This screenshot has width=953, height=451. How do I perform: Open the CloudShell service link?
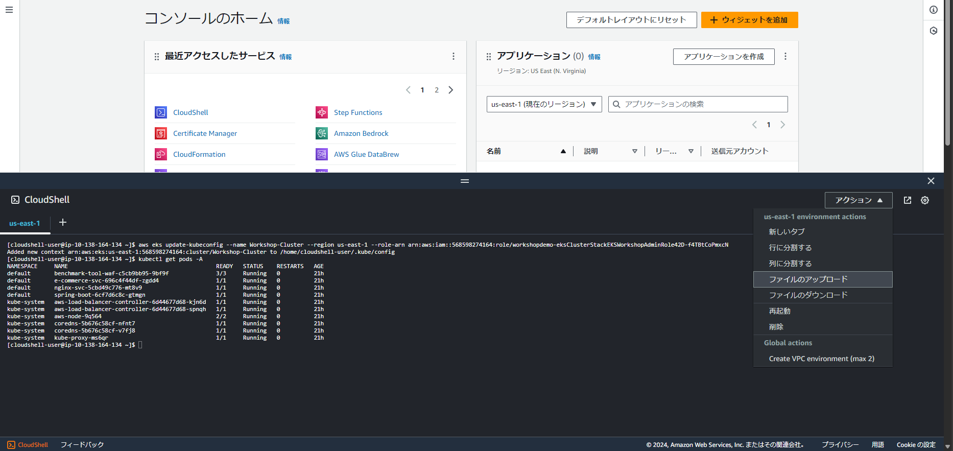tap(190, 112)
